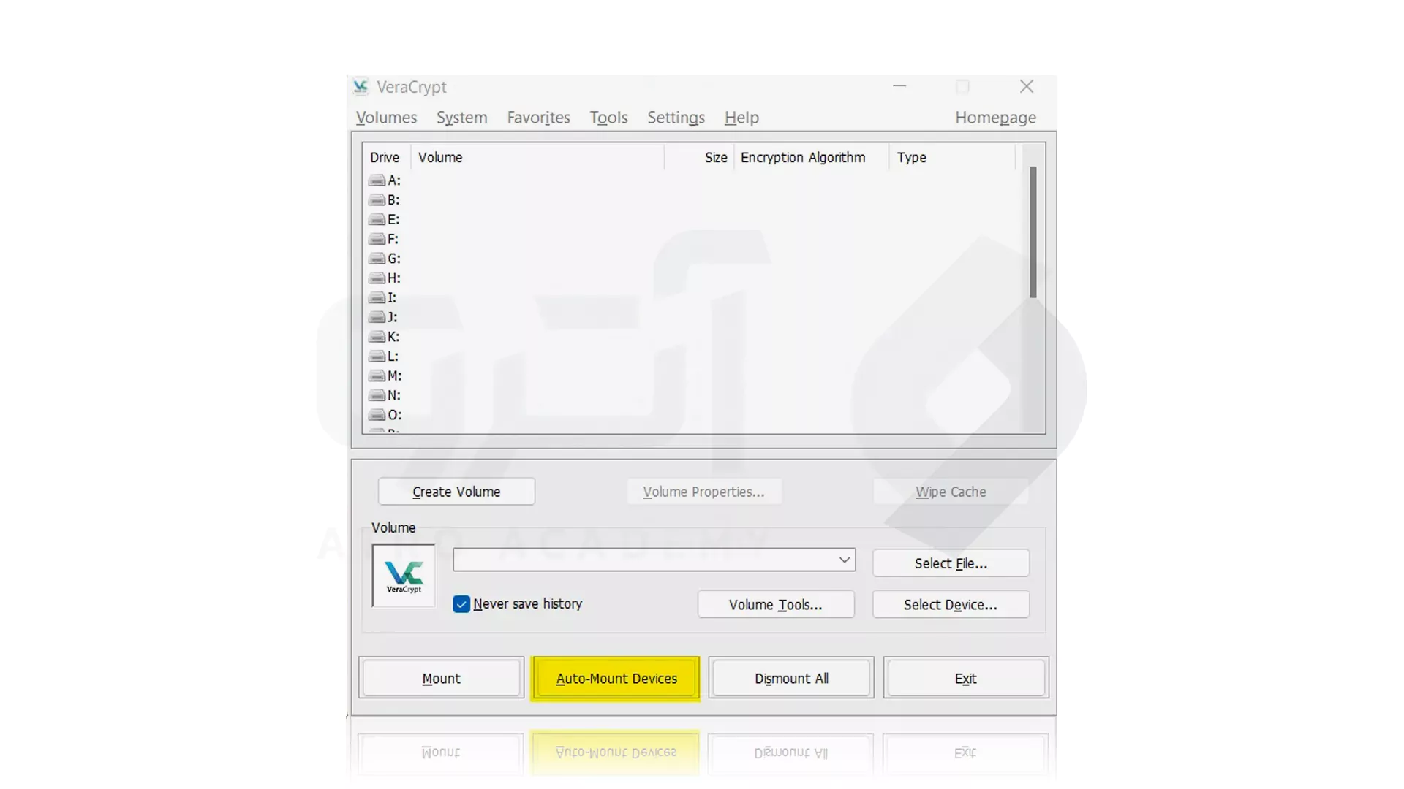Open the Settings menu

[676, 118]
